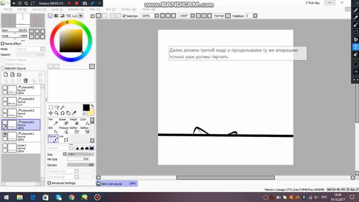Select the Pen tool in tool tray
This screenshot has height=202, width=359.
click(53, 122)
